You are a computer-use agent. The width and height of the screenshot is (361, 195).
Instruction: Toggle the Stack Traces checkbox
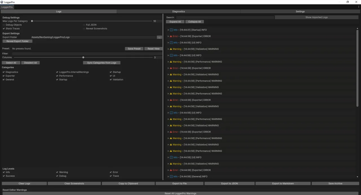pyautogui.click(x=4, y=29)
